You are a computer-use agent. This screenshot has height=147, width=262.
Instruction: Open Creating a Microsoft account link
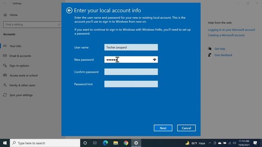click(x=226, y=35)
